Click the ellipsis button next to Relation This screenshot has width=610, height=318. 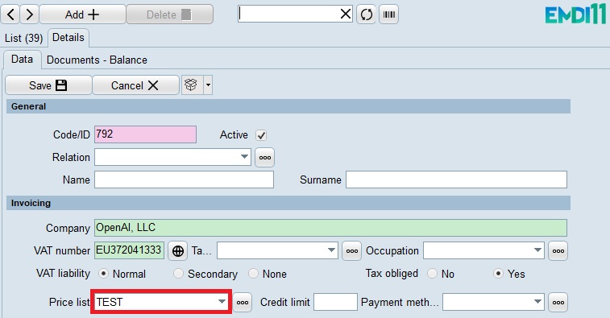click(x=265, y=158)
